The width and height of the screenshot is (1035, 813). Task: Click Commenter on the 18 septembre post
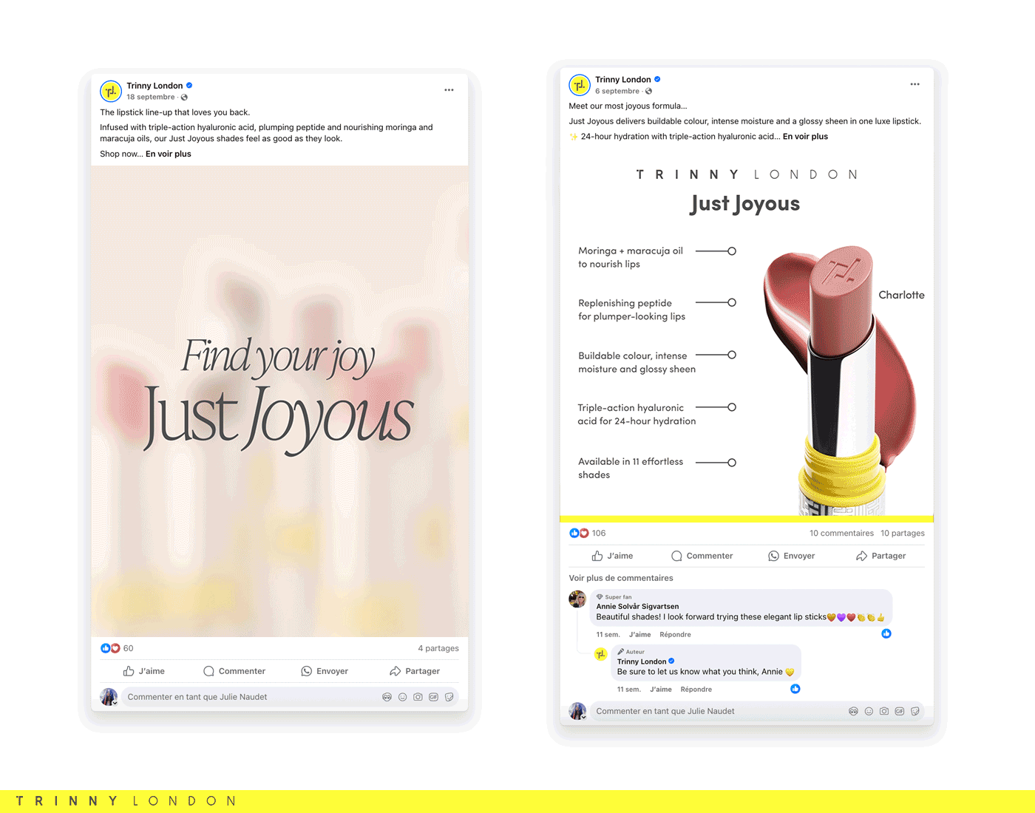(234, 671)
